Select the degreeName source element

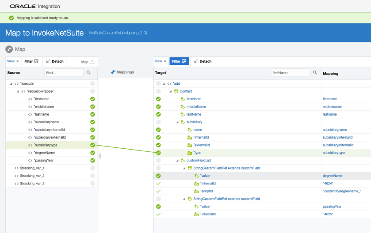tap(44, 153)
